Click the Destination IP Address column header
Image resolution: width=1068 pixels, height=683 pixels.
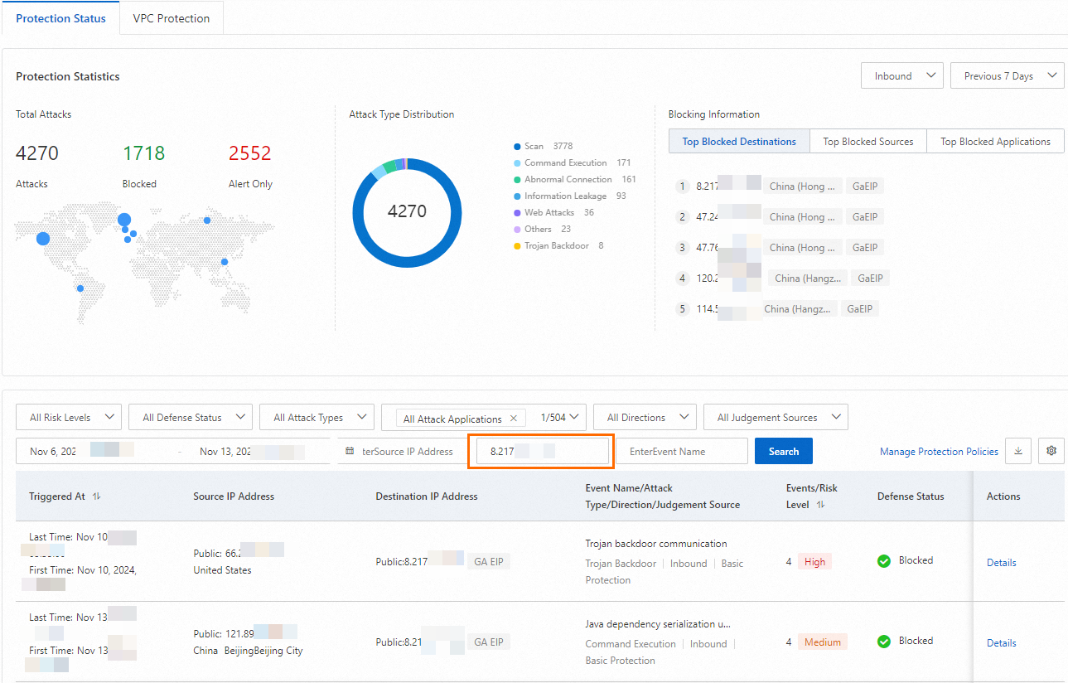[427, 497]
